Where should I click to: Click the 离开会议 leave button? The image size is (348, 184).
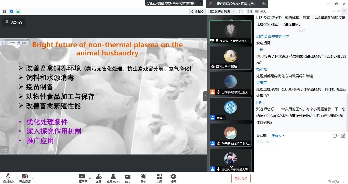click(241, 178)
